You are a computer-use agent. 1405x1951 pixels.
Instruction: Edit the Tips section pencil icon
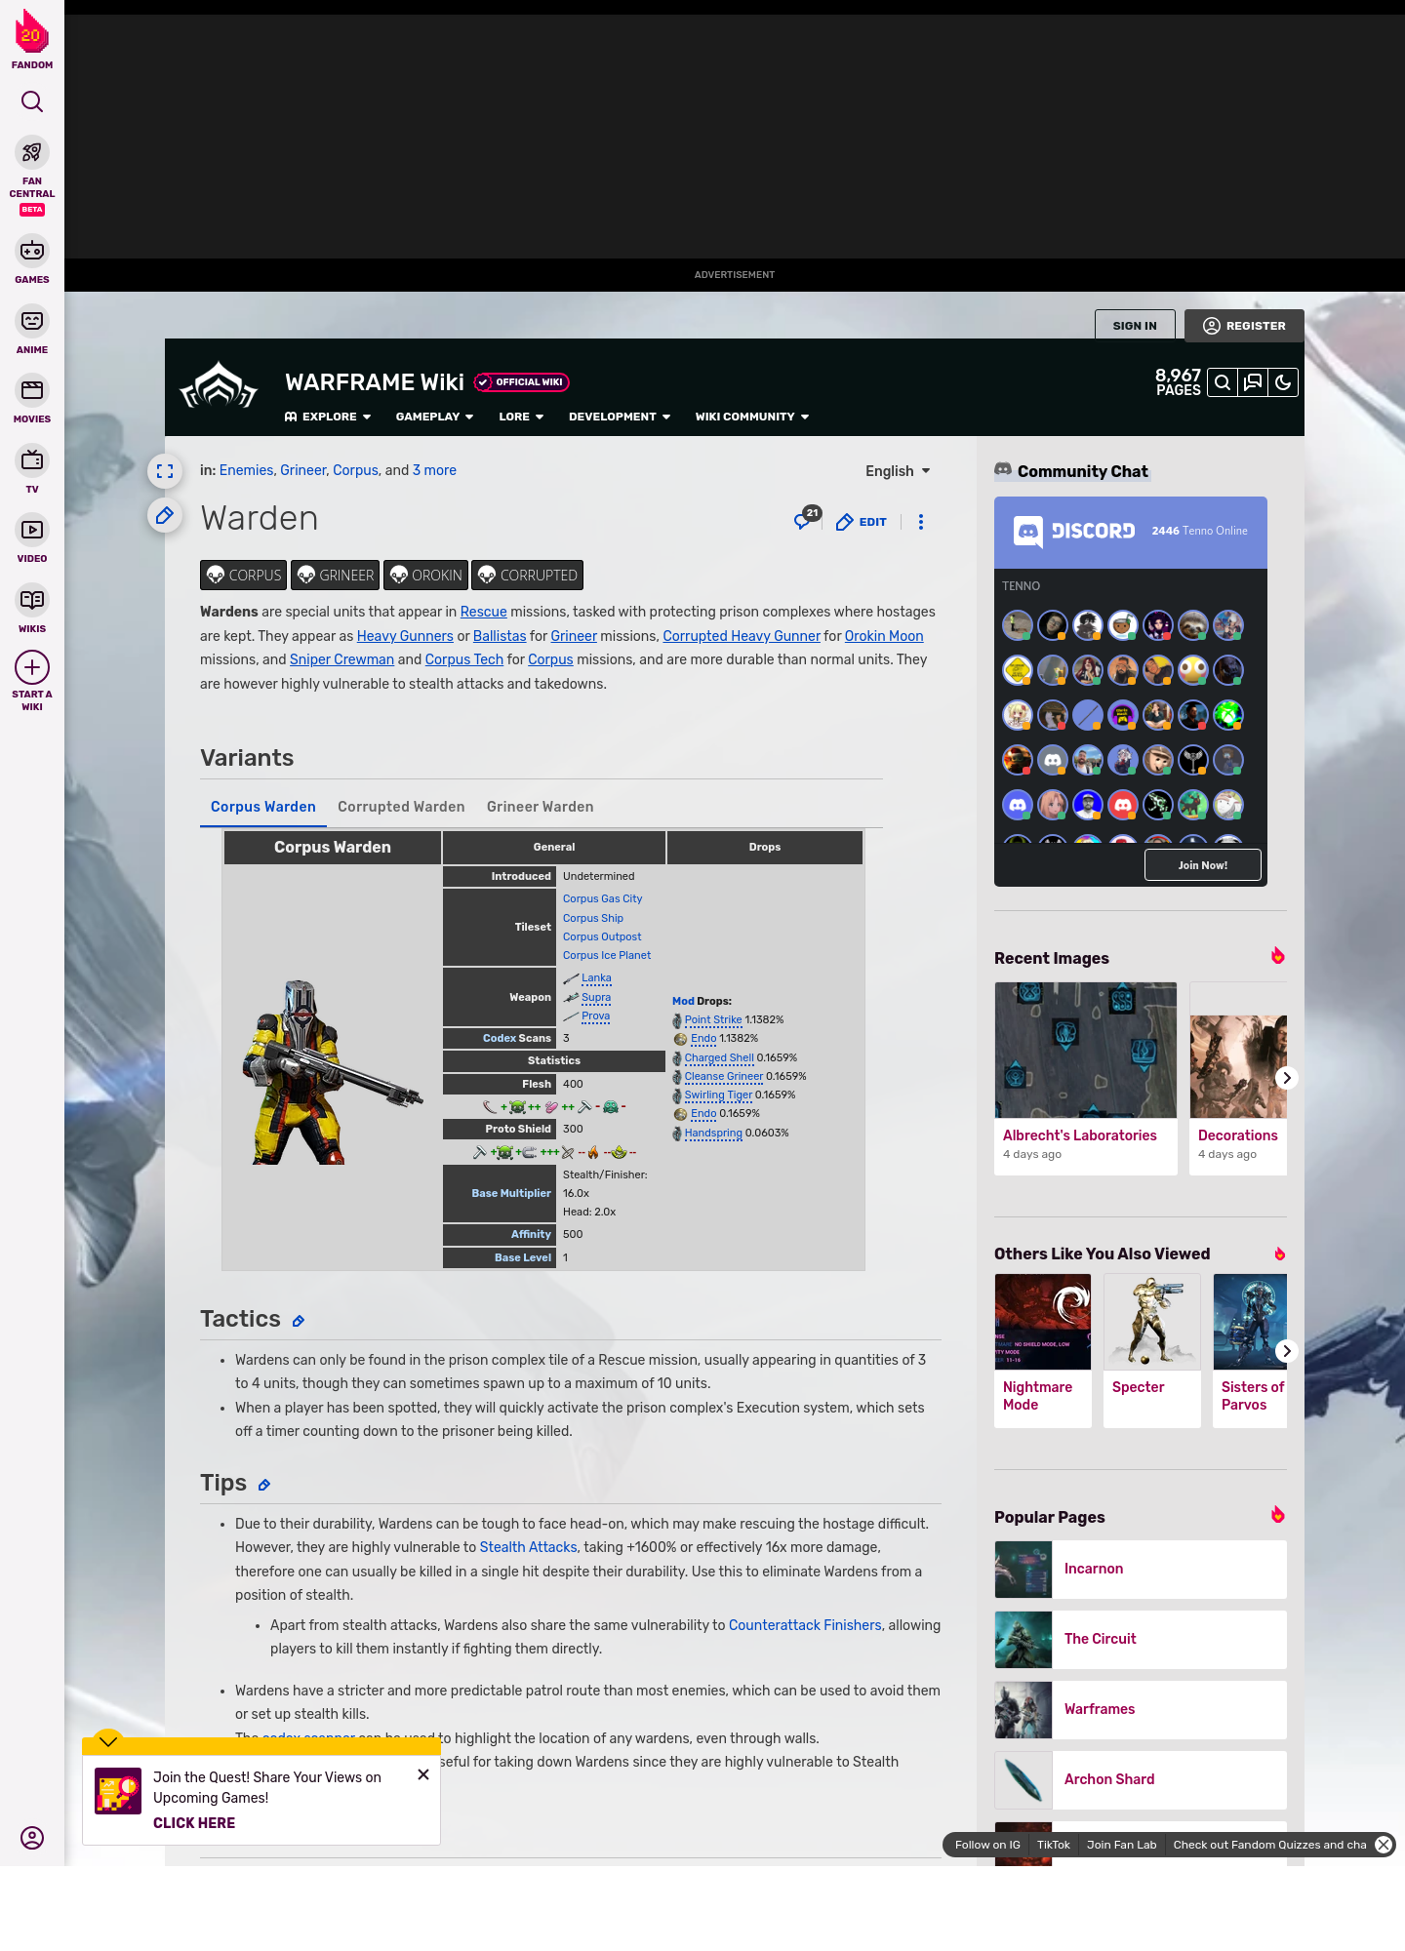(264, 1485)
